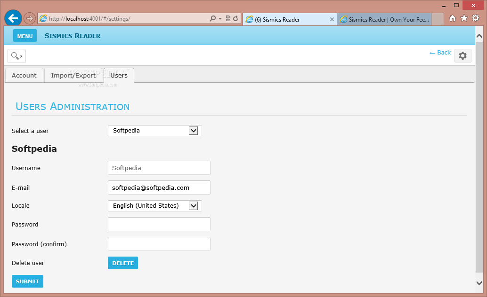Open Favorites with the star icon
This screenshot has height=297, width=487.
pyautogui.click(x=464, y=18)
